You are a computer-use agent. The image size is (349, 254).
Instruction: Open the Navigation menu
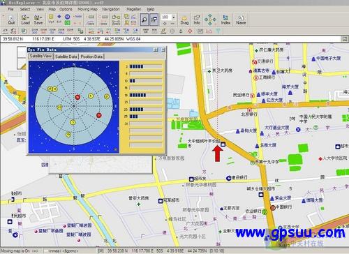(x=111, y=9)
